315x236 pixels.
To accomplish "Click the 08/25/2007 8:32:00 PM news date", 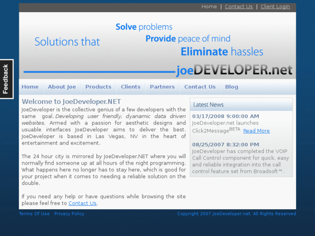I will pyautogui.click(x=225, y=145).
